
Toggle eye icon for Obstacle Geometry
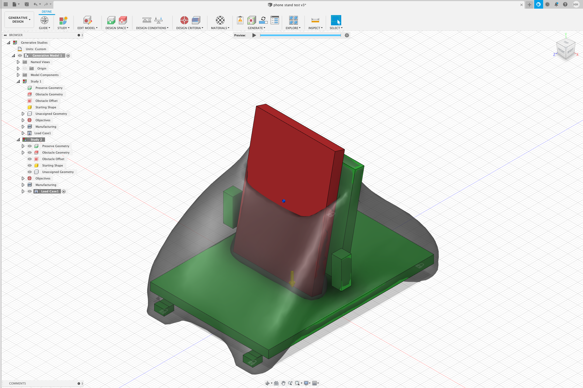[29, 152]
